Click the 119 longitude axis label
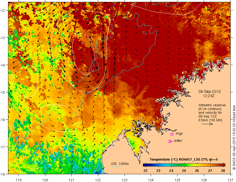This screenshot has height=182, width=236. [x=19, y=180]
